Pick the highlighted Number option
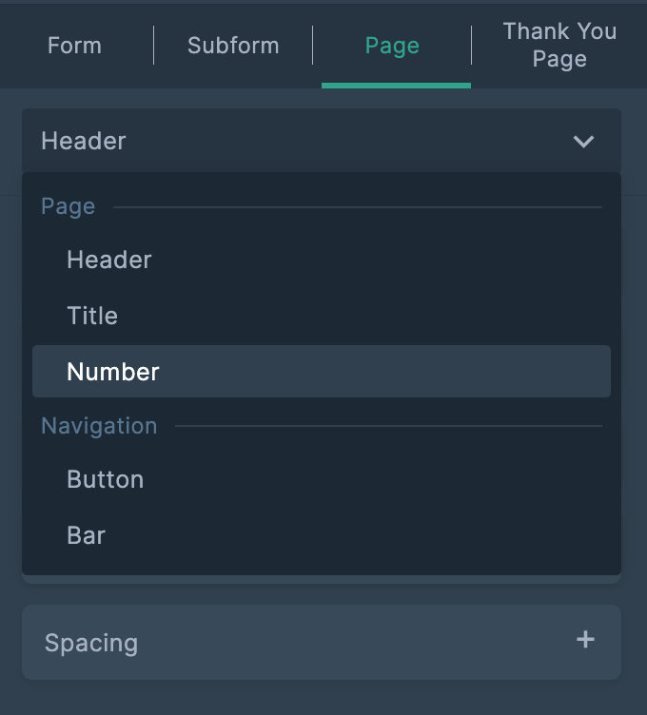The height and width of the screenshot is (715, 647). tap(113, 372)
